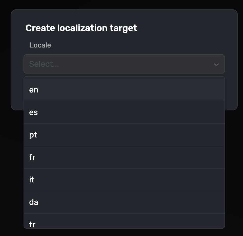Select the "en" locale option
This screenshot has height=236, width=243.
(x=34, y=90)
